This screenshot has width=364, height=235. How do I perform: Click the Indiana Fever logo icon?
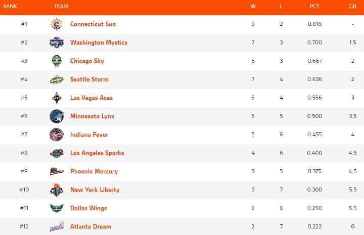tap(57, 135)
